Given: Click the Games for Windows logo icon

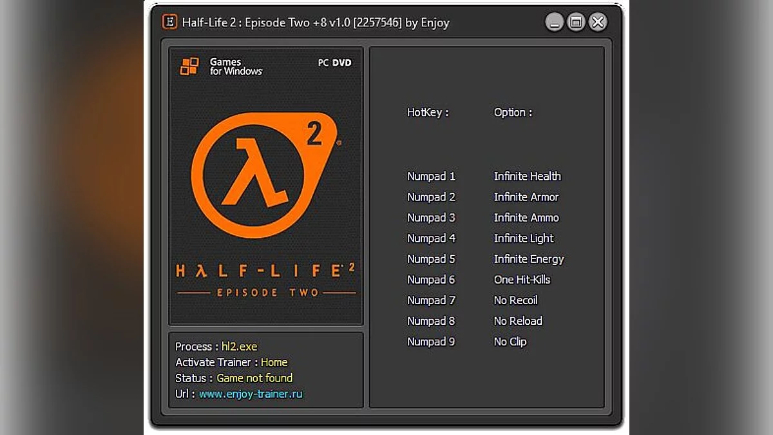Looking at the screenshot, I should [189, 66].
